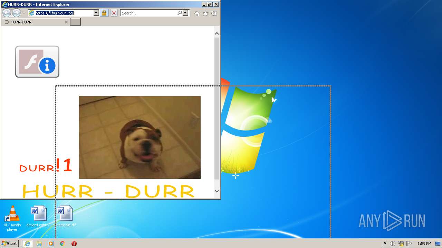The height and width of the screenshot is (248, 442).
Task: Run search with the magnifier icon
Action: (180, 13)
